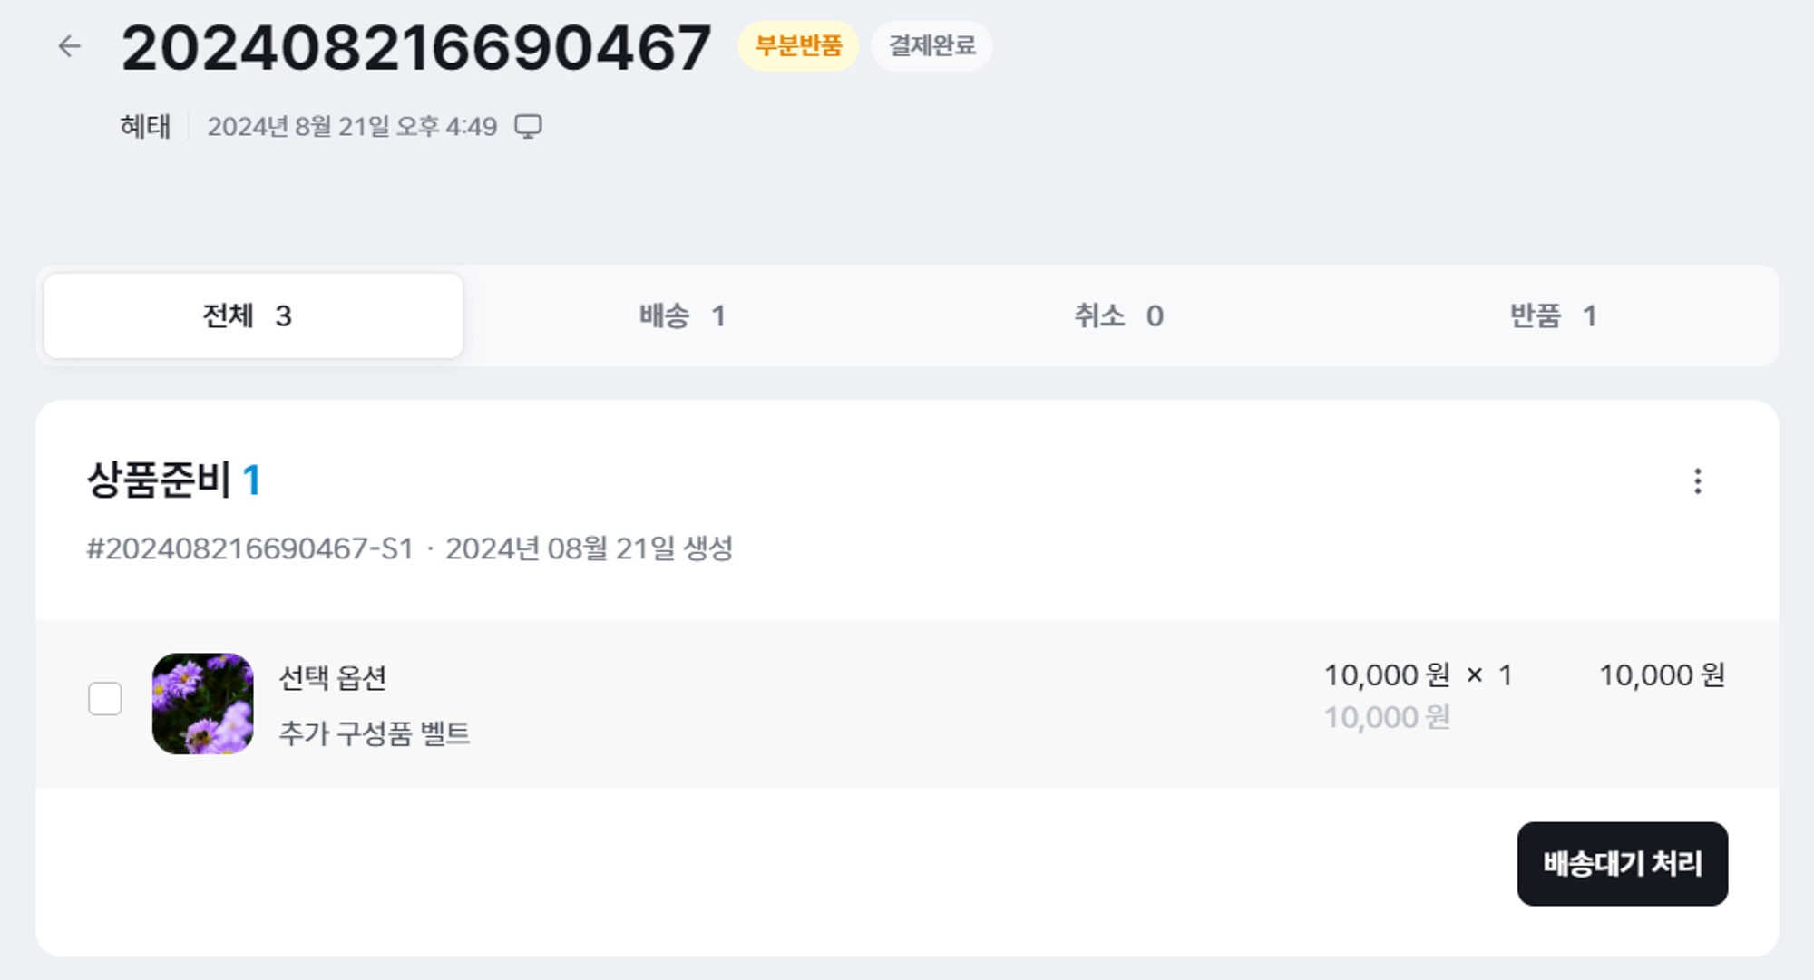This screenshot has height=980, width=1814.
Task: Click the order date 2024년 8월 21일 text
Action: (x=352, y=126)
